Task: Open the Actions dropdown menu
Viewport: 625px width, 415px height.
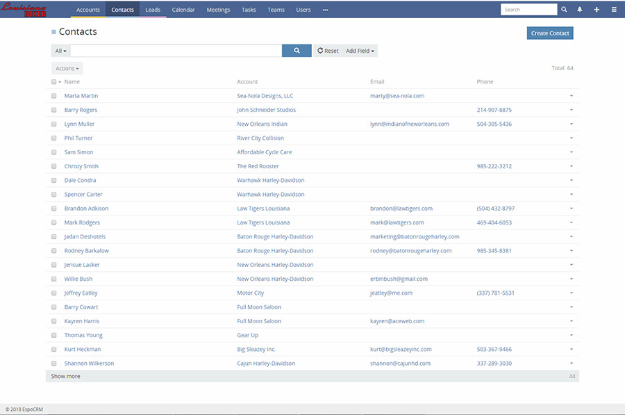Action: point(67,68)
